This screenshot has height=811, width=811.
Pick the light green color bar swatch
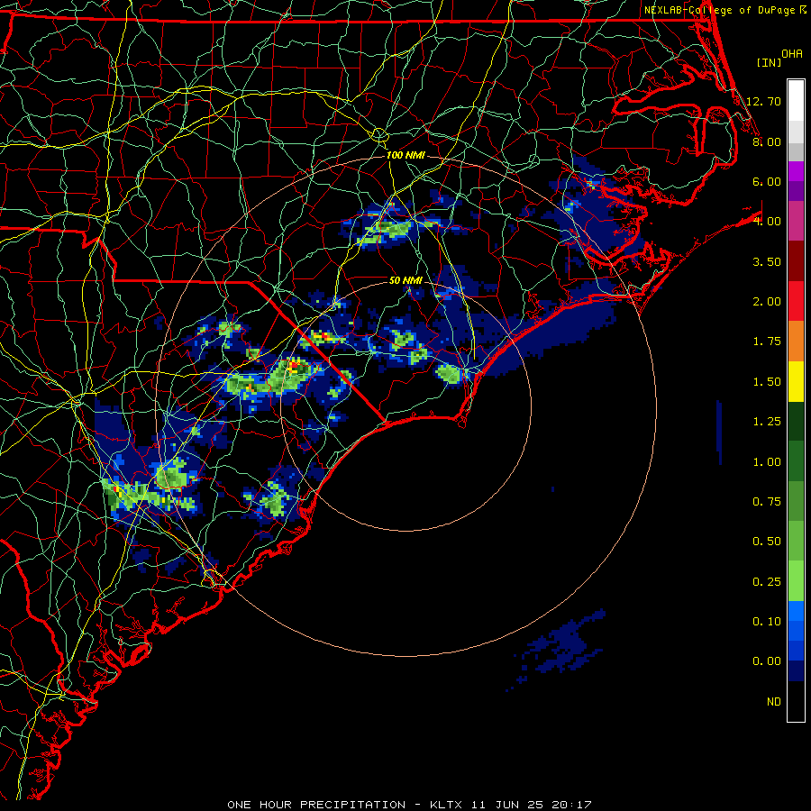796,581
